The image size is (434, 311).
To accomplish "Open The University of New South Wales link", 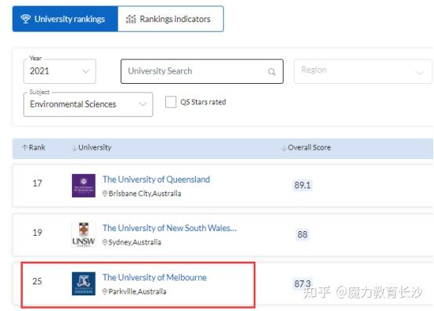I will coord(170,228).
